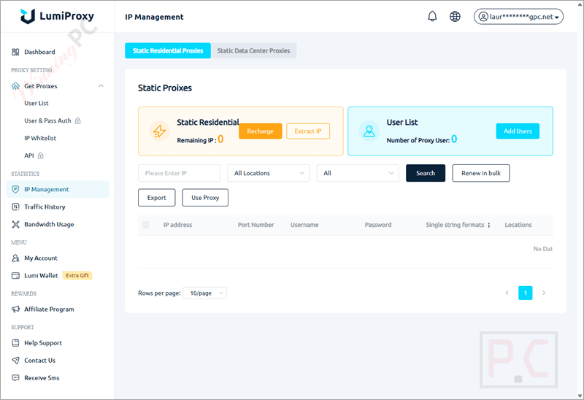This screenshot has width=584, height=400.
Task: Open User & Pass Auth menu item
Action: coord(47,120)
